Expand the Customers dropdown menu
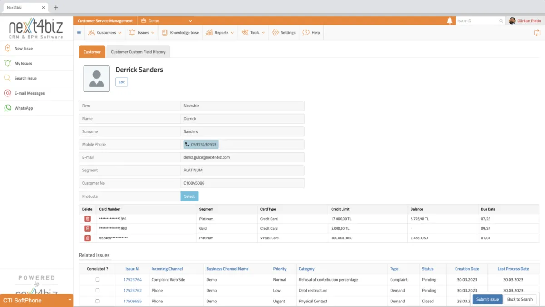This screenshot has width=545, height=307. pos(105,33)
